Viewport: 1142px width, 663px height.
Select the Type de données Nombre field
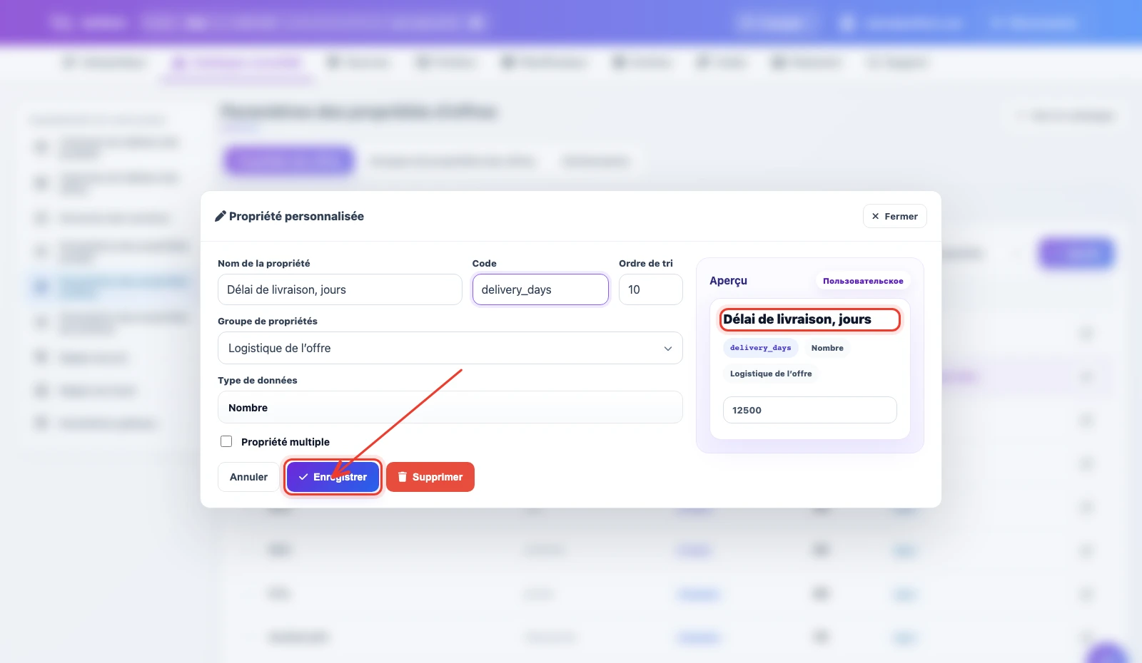450,407
